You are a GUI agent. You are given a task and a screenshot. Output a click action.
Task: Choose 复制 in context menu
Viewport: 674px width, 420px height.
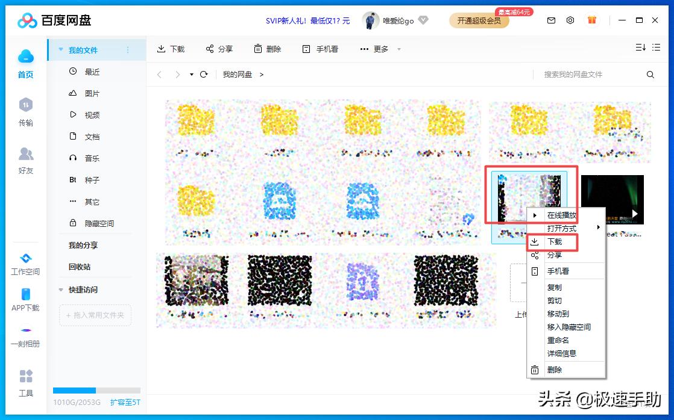coord(566,288)
